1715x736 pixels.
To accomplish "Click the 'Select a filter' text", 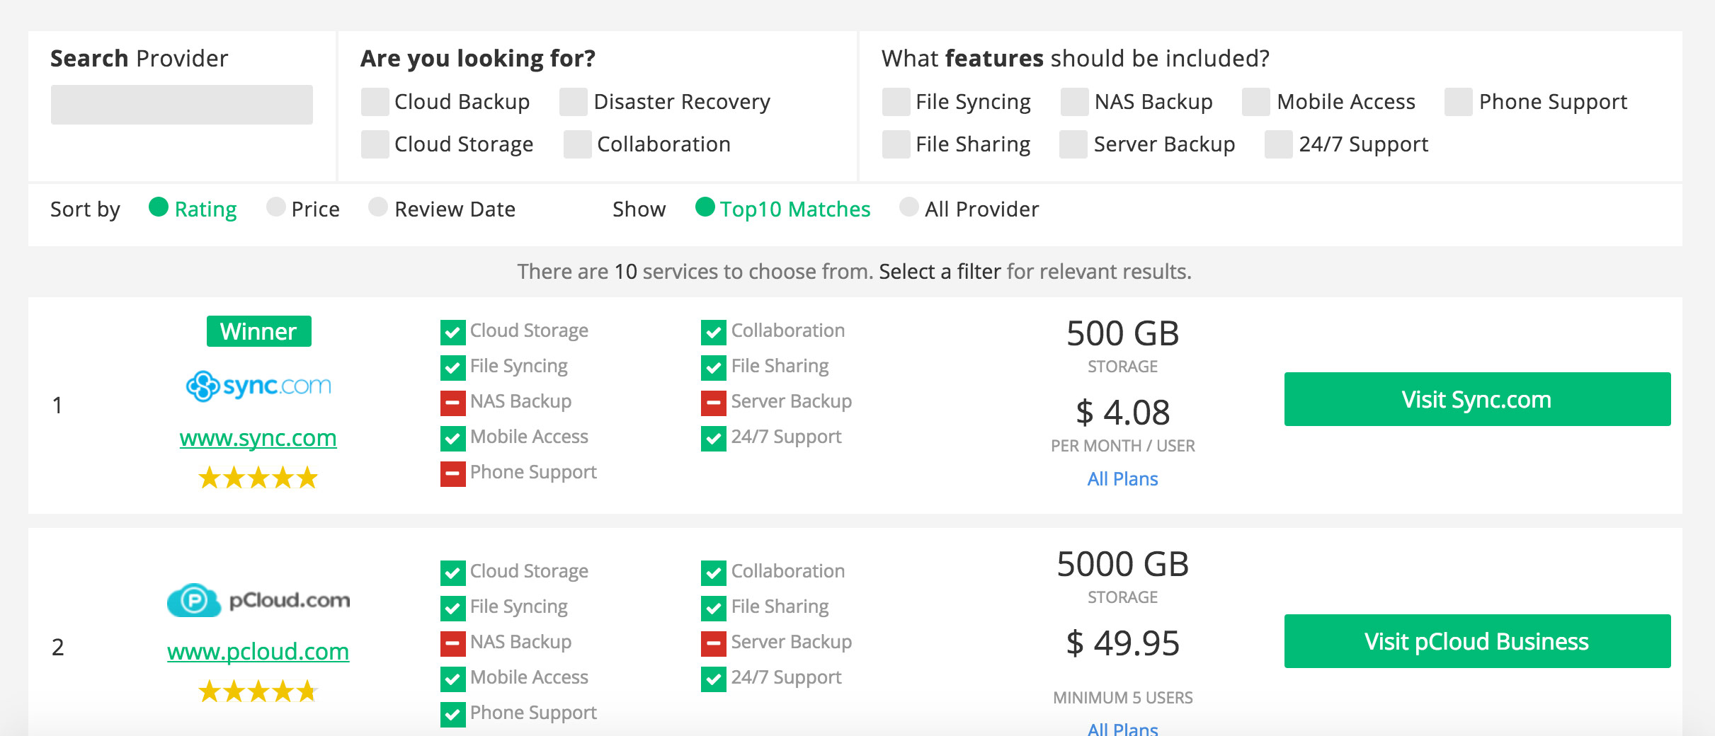I will coord(940,272).
